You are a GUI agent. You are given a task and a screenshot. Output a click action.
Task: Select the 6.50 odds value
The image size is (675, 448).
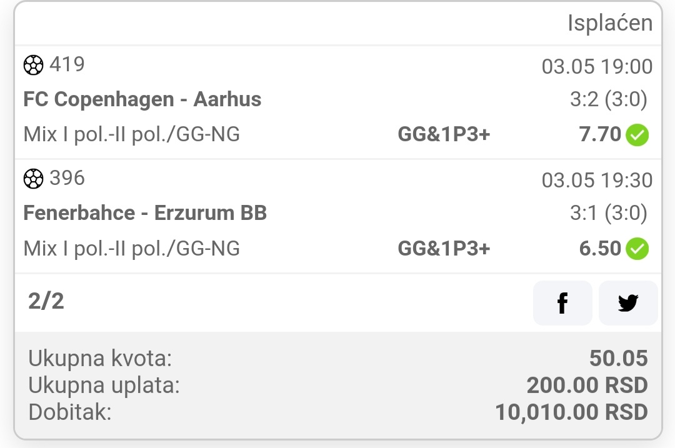point(600,249)
